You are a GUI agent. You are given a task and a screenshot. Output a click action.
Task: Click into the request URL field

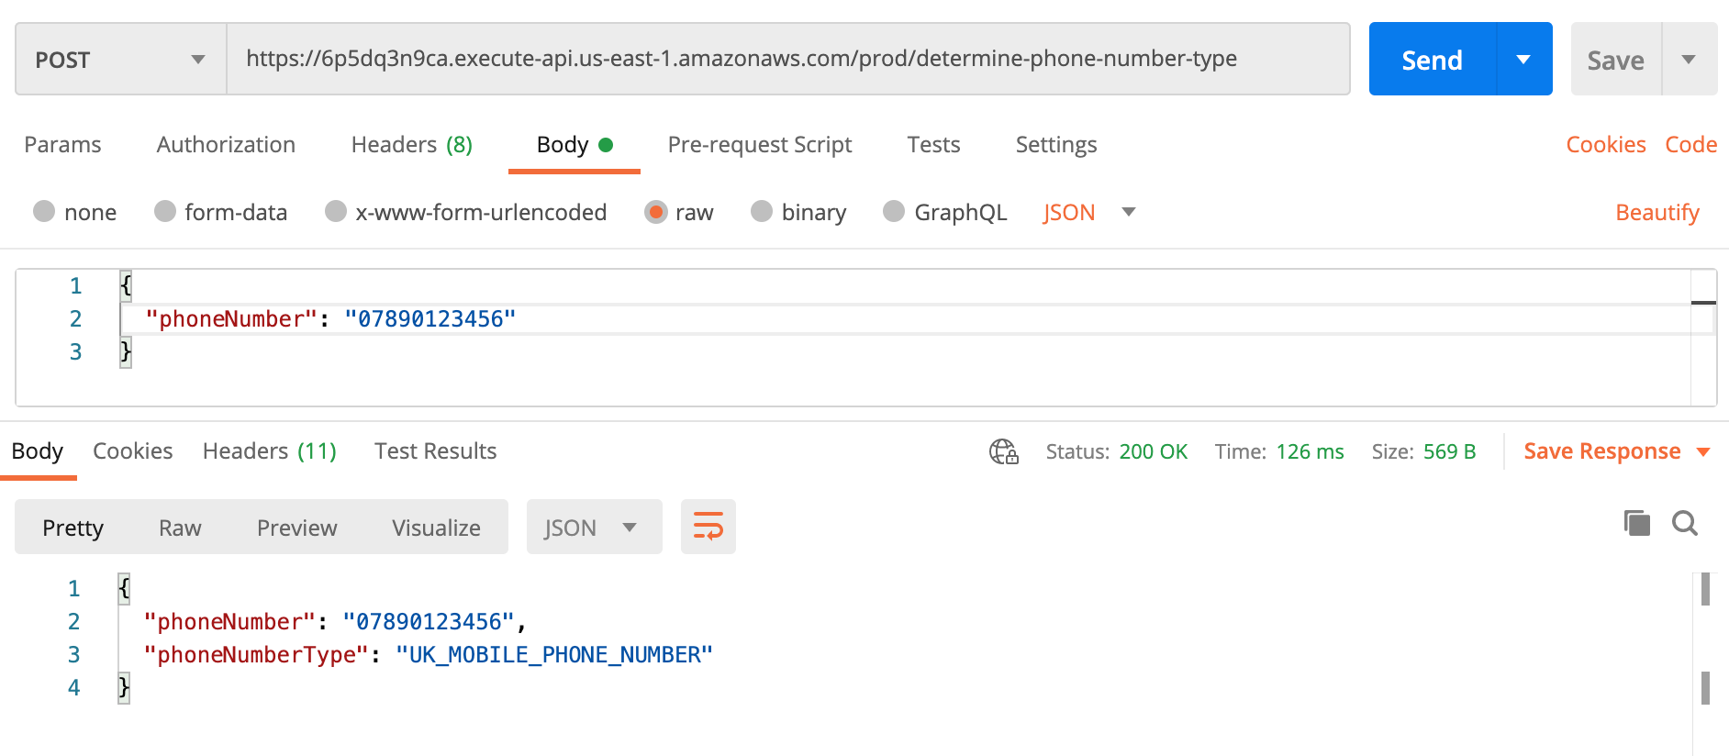pos(788,60)
